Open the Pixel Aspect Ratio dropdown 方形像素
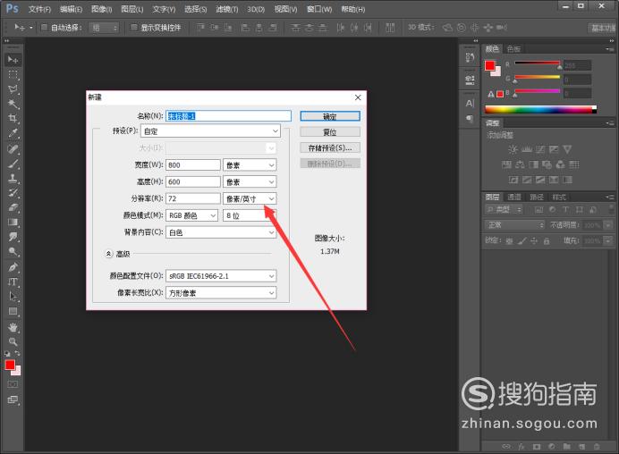The width and height of the screenshot is (619, 454). pyautogui.click(x=221, y=292)
